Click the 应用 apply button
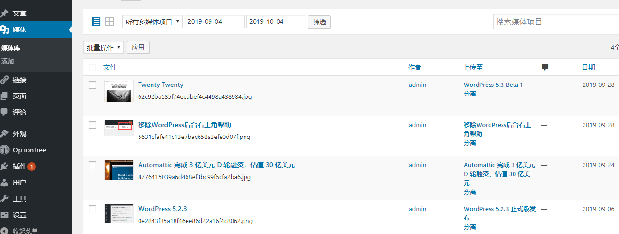Screen dimensions: 619x234 pyautogui.click(x=138, y=47)
